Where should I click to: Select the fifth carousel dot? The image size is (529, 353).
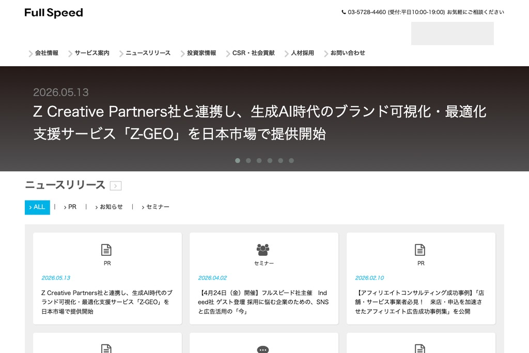tap(281, 161)
